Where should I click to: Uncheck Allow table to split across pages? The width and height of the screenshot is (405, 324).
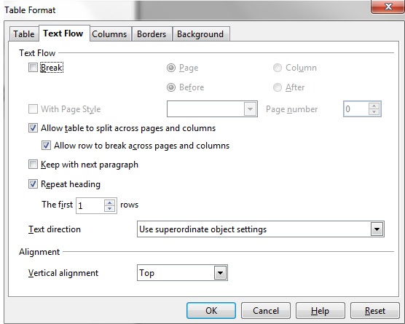click(x=33, y=128)
